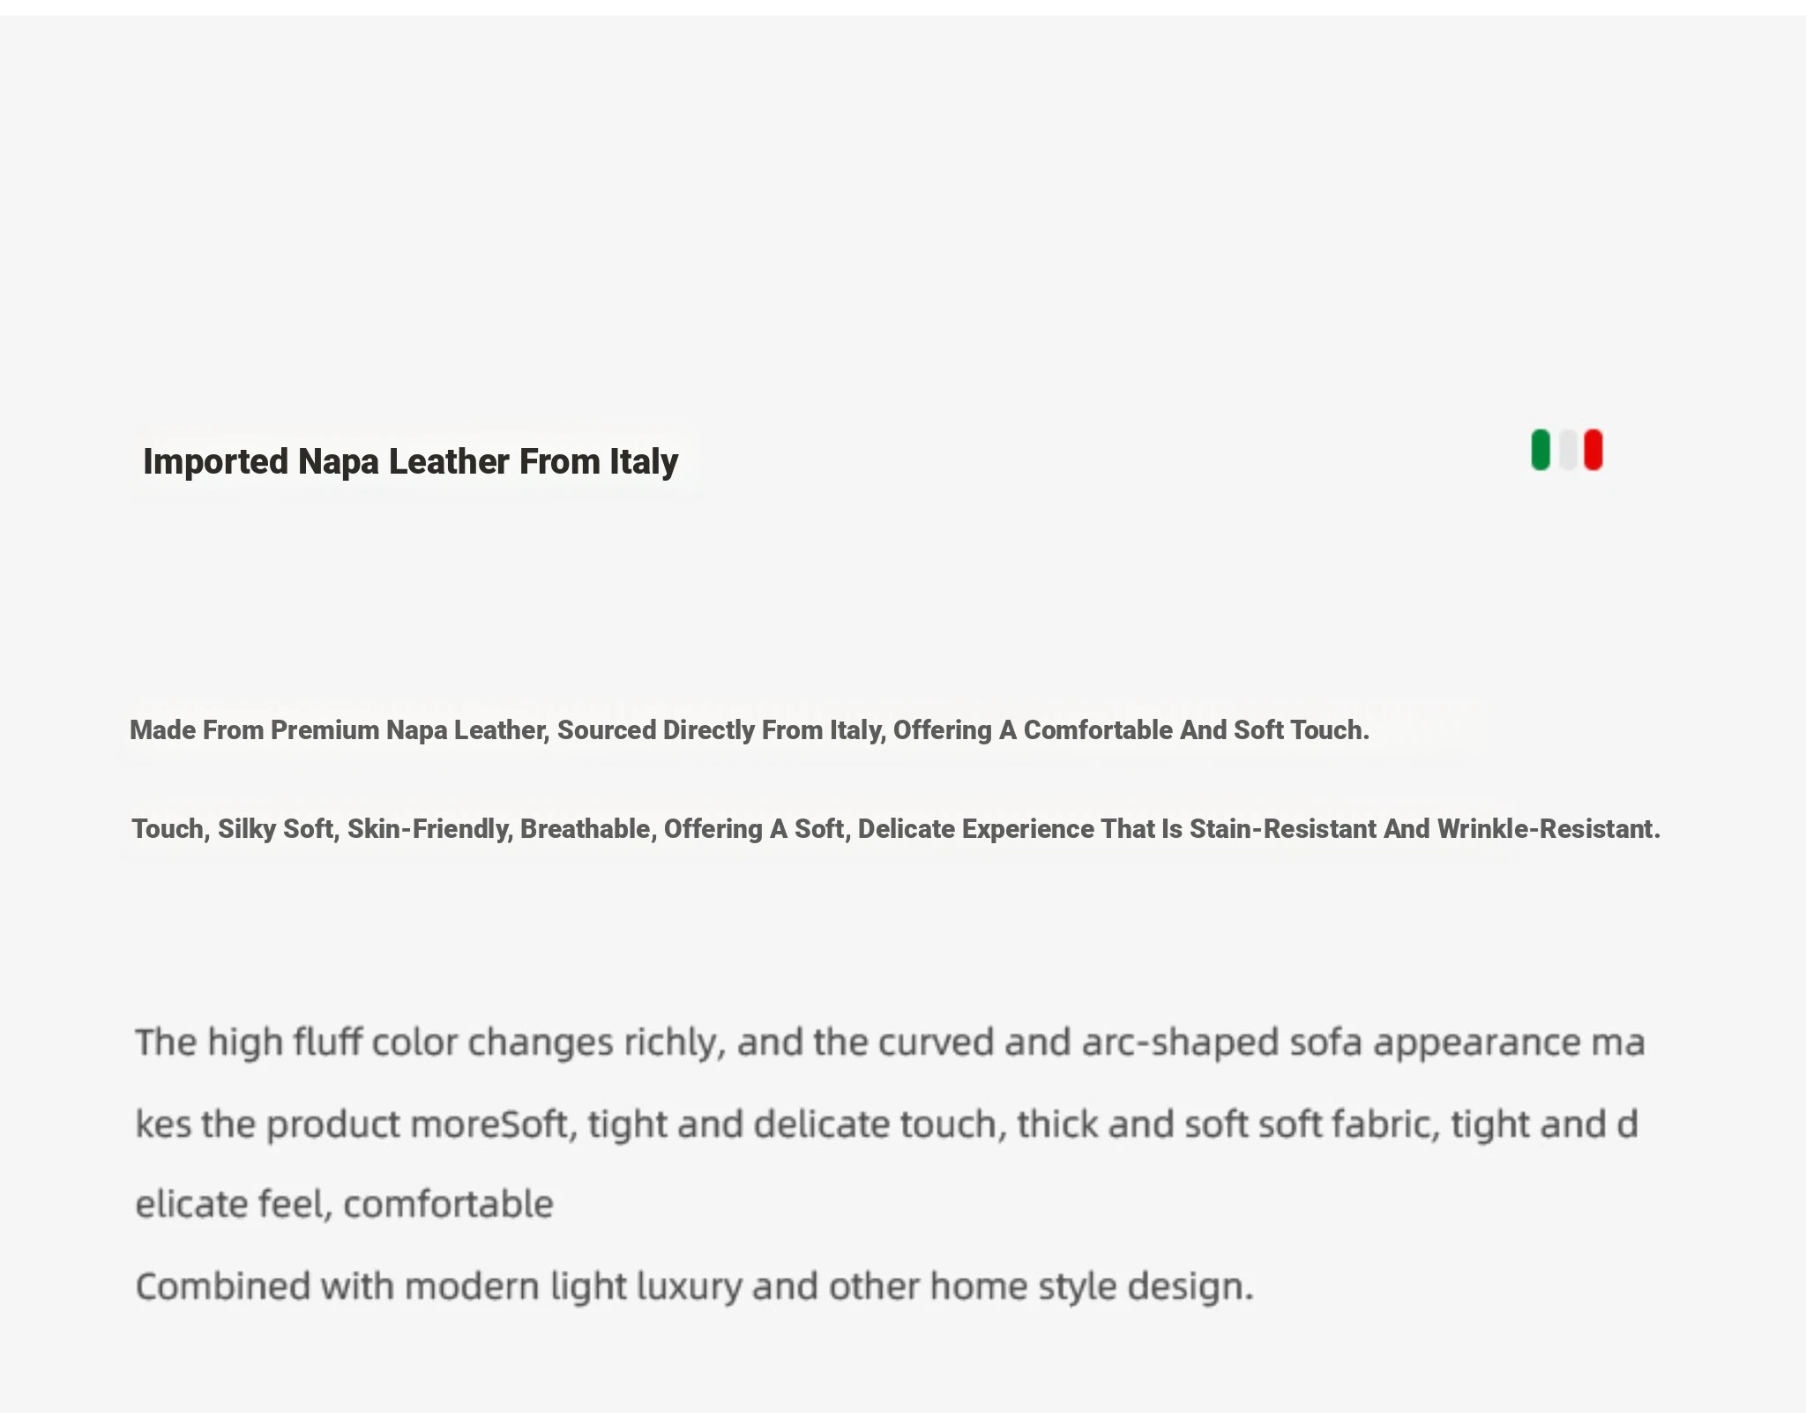
Task: Click the text "elicate feel, comfortable"
Action: pos(344,1204)
